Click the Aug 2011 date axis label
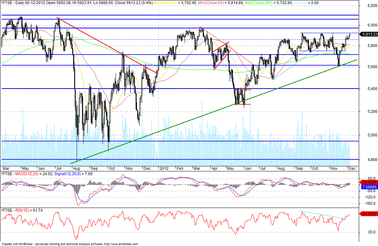 (x=76, y=169)
